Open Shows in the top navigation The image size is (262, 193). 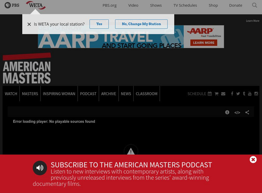pos(156,5)
